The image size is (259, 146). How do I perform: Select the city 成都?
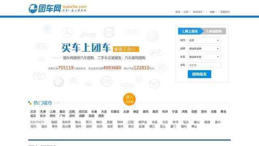pos(82,116)
